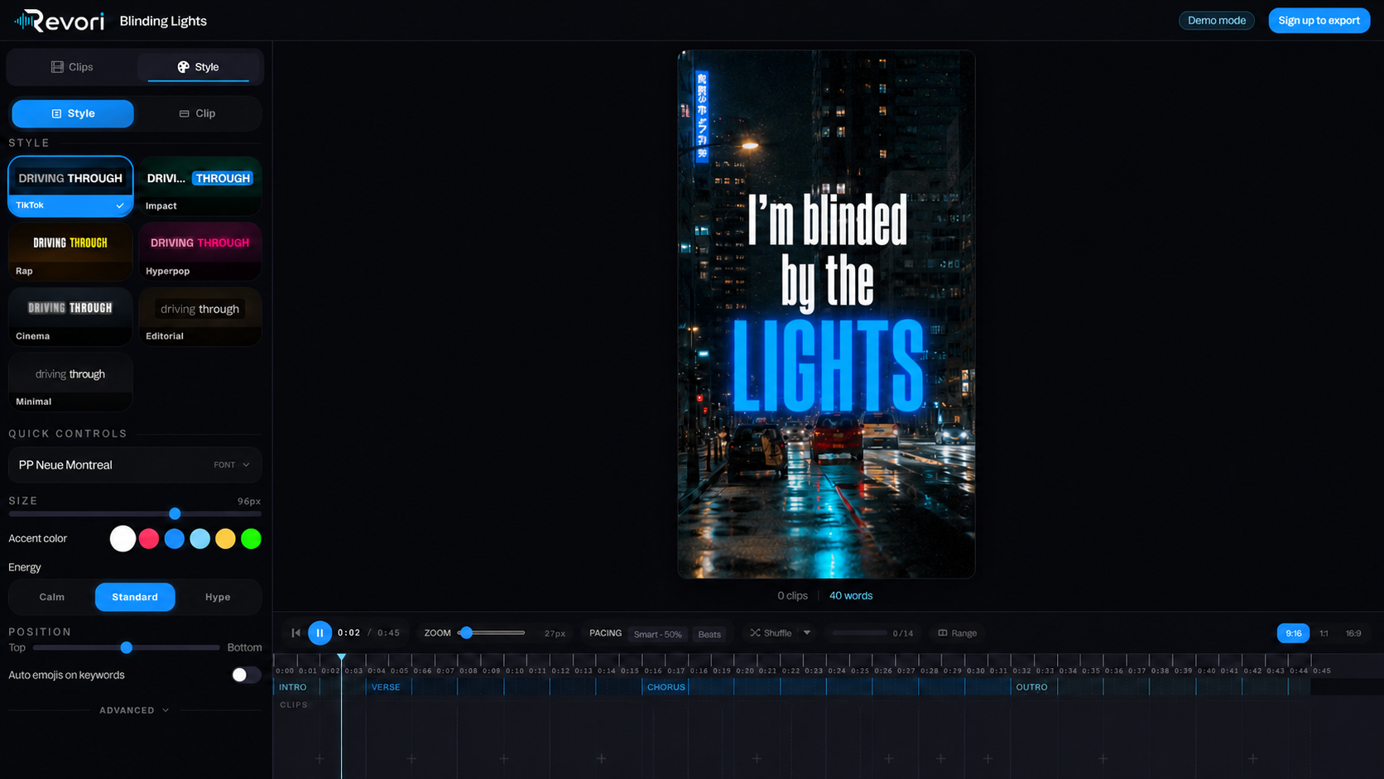Switch to 16:9 aspect ratio
Image resolution: width=1384 pixels, height=779 pixels.
[1353, 633]
